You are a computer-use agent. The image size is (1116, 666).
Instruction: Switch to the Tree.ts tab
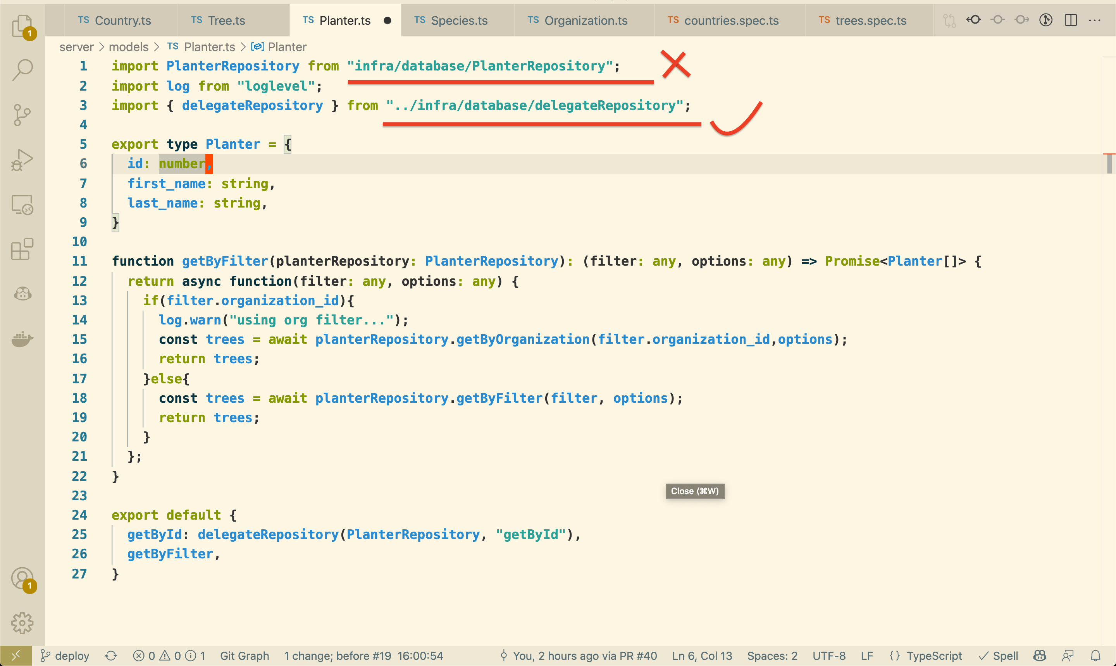click(x=234, y=20)
